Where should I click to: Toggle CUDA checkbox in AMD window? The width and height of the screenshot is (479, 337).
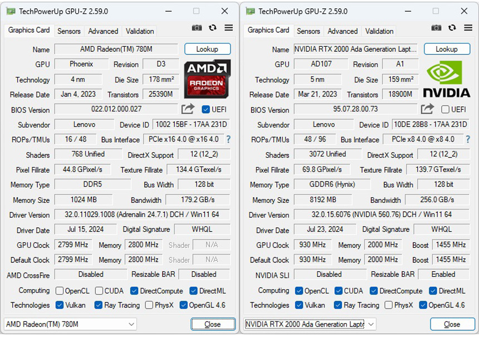point(99,291)
